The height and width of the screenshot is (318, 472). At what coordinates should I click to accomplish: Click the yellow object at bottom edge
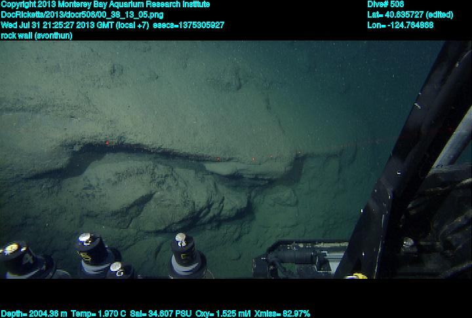[x=357, y=275]
